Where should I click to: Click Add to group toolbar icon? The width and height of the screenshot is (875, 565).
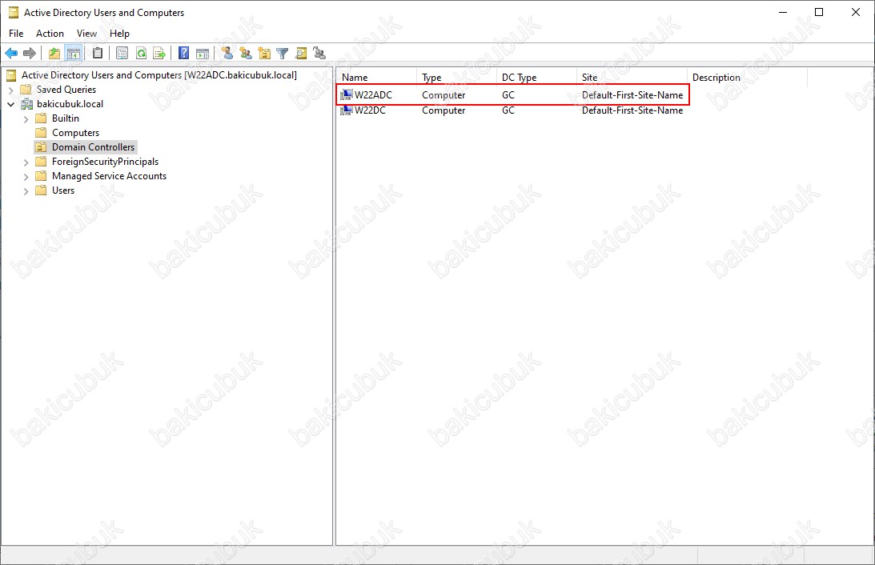pyautogui.click(x=319, y=53)
